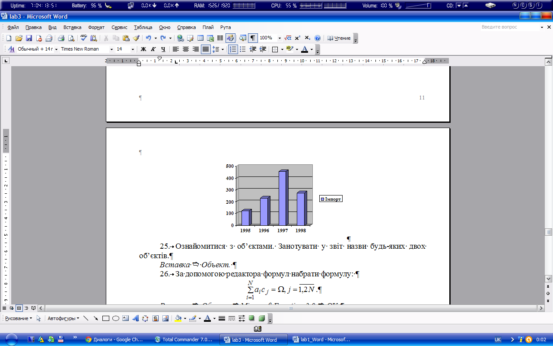Undo the last action
This screenshot has height=346, width=553.
(149, 38)
